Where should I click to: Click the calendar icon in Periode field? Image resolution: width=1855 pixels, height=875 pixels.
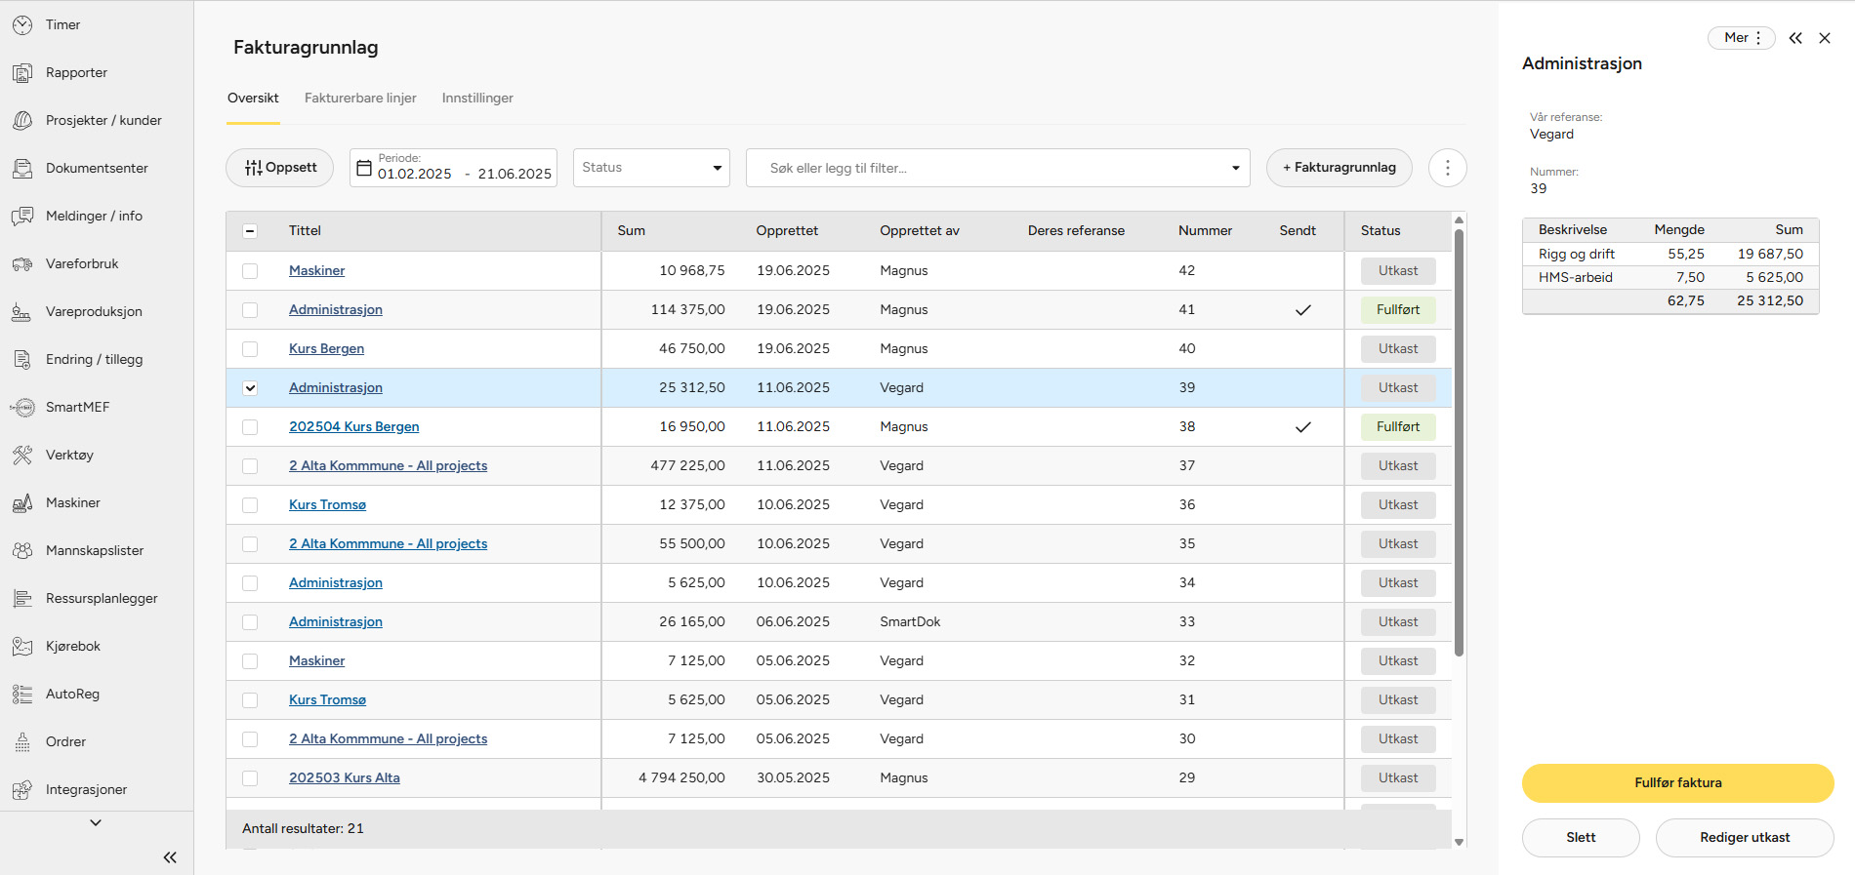click(x=364, y=168)
